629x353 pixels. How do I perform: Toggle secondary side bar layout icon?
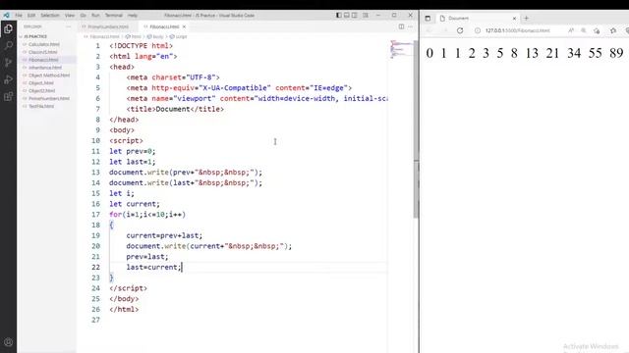pos(354,16)
